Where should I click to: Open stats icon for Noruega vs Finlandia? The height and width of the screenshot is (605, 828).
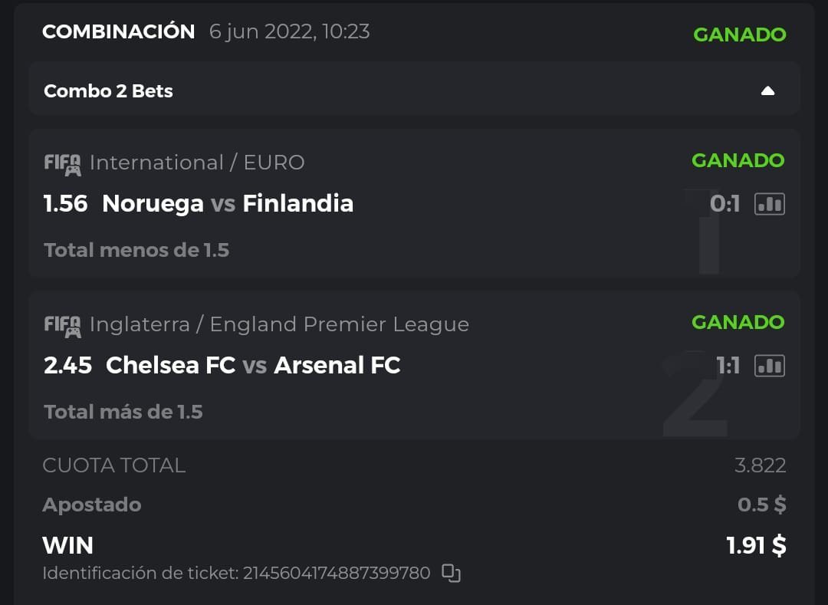click(769, 204)
